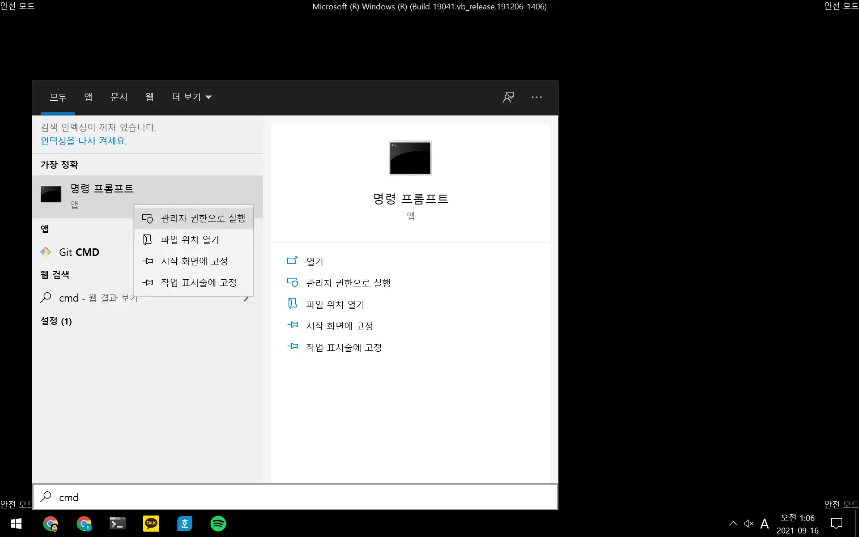The image size is (859, 537).
Task: Open the three-dots options menu
Action: [536, 97]
